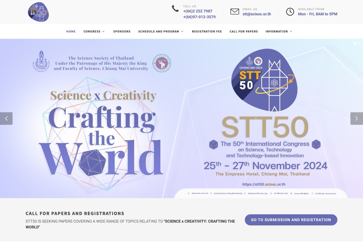363x251 pixels.
Task: Click the clock availability icon
Action: point(290,12)
